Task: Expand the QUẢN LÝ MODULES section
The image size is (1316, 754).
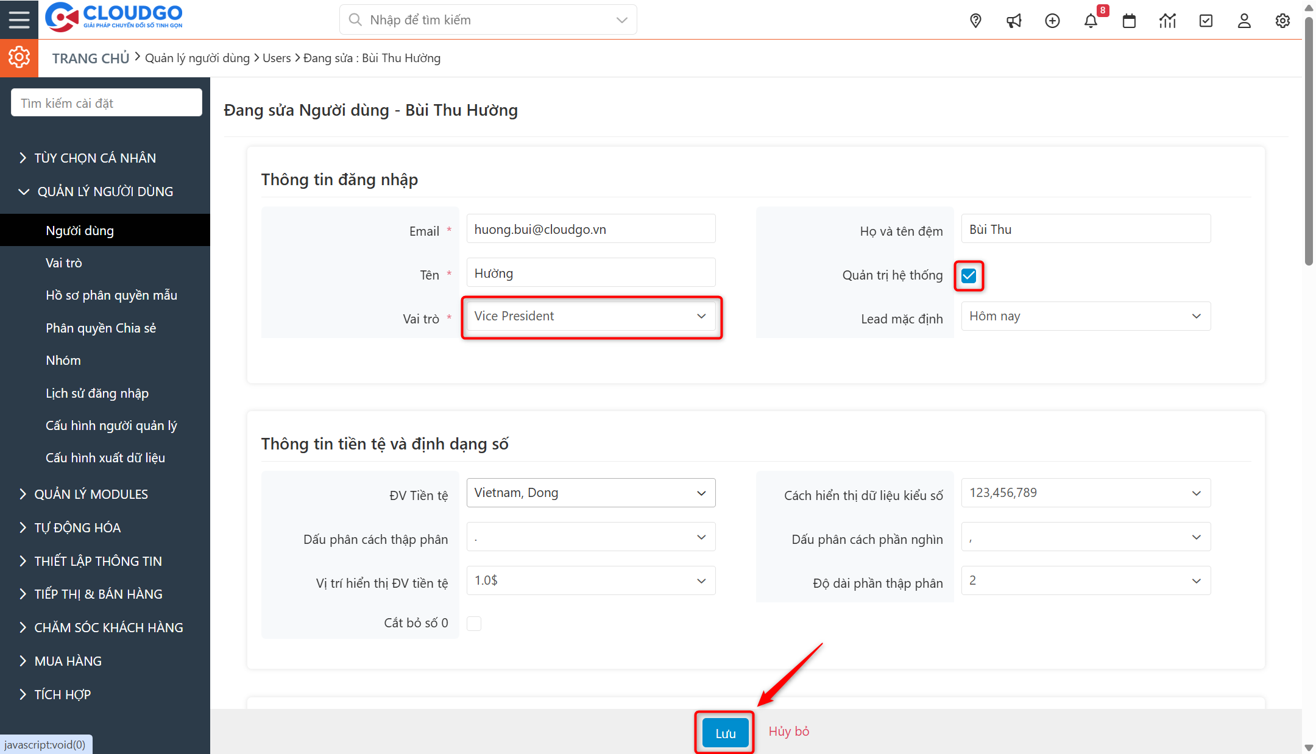Action: (x=91, y=494)
